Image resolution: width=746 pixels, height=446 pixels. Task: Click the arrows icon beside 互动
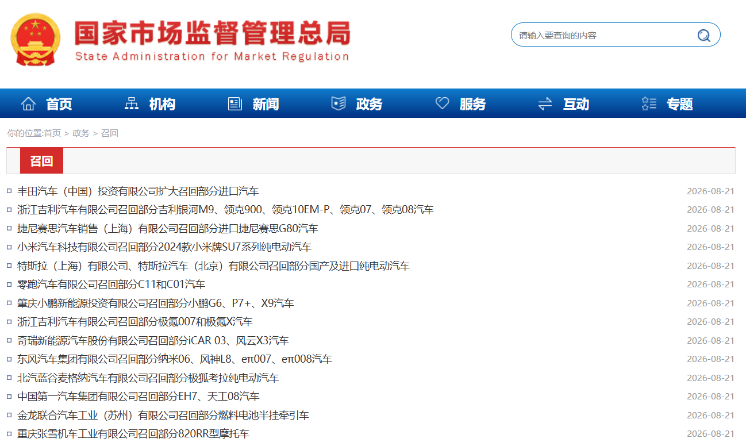pos(545,104)
